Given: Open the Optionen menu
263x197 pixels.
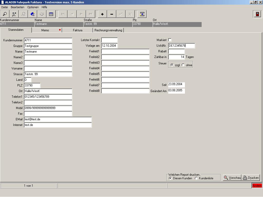Looking at the screenshot, I should coord(33,7).
